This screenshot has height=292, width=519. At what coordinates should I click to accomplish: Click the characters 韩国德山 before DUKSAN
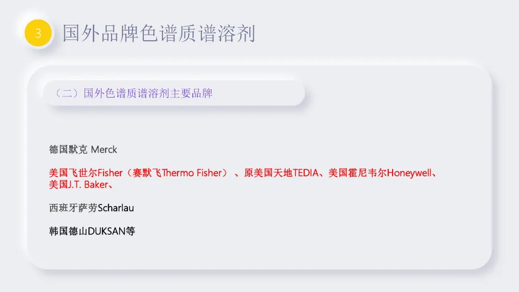click(68, 231)
